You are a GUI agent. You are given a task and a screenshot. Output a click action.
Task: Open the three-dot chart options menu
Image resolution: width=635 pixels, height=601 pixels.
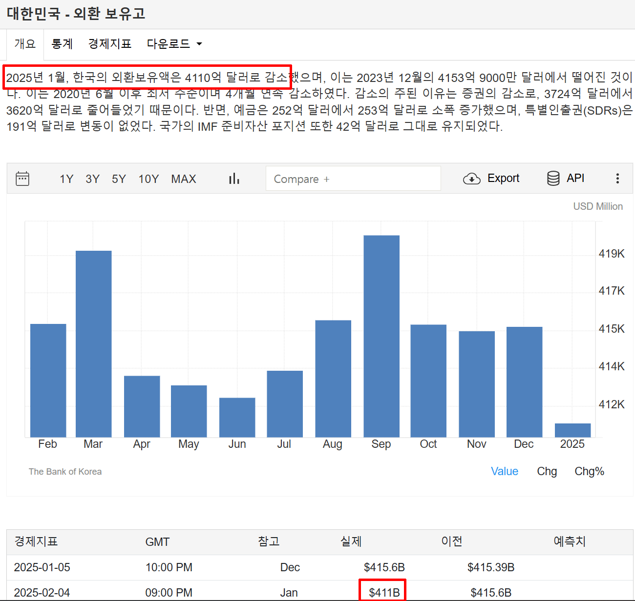[617, 179]
